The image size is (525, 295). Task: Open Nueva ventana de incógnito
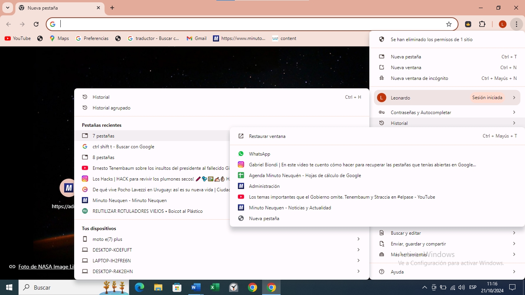[x=447, y=78]
